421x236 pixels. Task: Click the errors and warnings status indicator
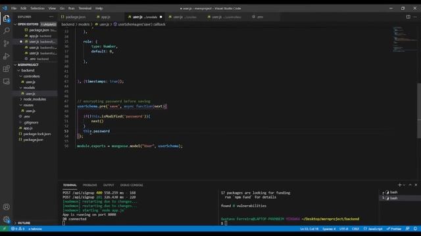click(x=18, y=229)
